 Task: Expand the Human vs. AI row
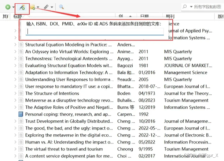(x=15, y=142)
